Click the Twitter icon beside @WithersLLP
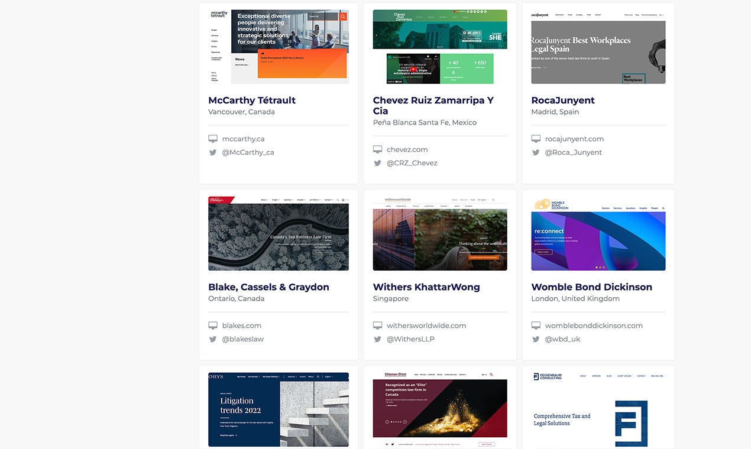 (377, 339)
